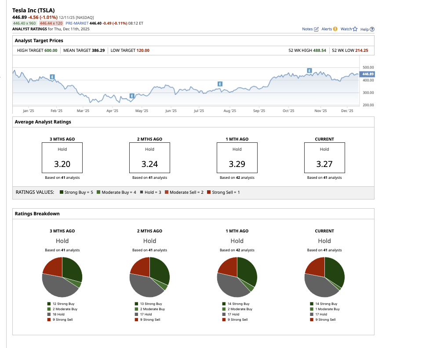Select the April earnings E marker
Image resolution: width=422 pixels, height=348 pixels.
pos(131,96)
